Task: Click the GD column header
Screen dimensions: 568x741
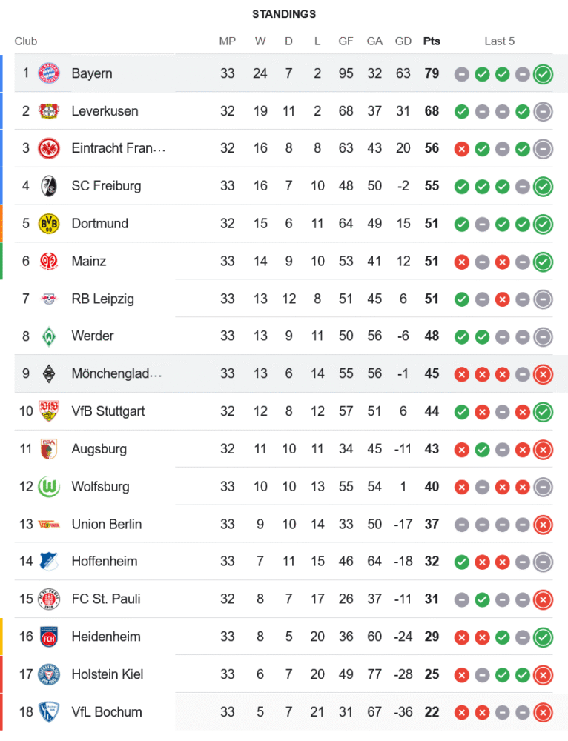Action: coord(403,41)
